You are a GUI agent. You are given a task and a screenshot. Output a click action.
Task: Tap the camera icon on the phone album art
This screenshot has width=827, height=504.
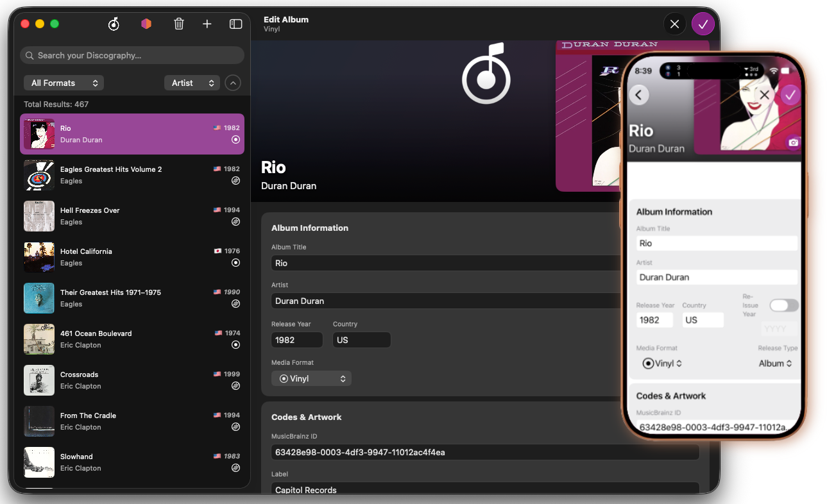793,142
